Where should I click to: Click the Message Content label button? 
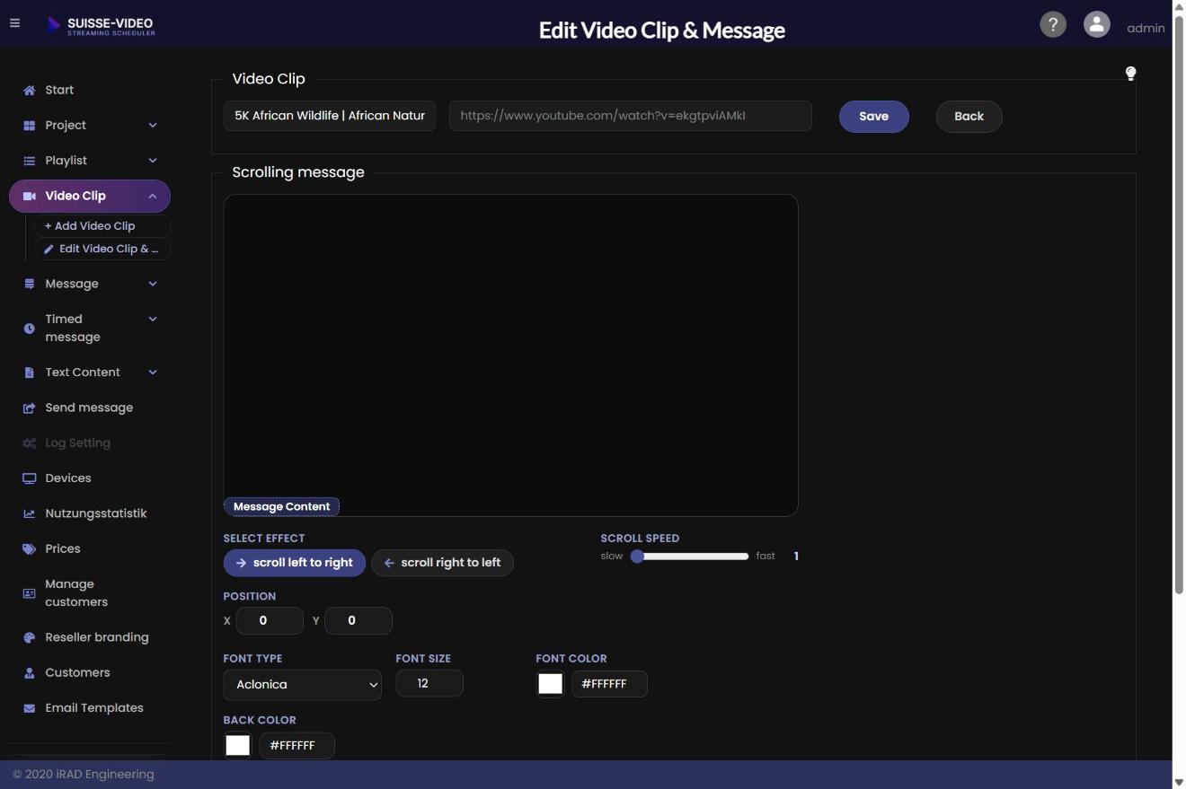pos(281,507)
